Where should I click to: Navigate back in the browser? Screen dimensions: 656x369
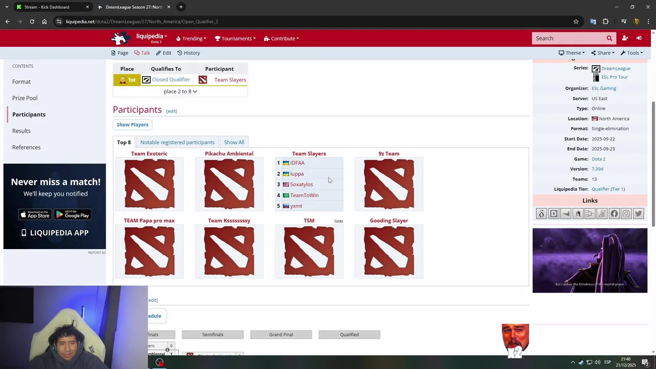click(x=7, y=22)
